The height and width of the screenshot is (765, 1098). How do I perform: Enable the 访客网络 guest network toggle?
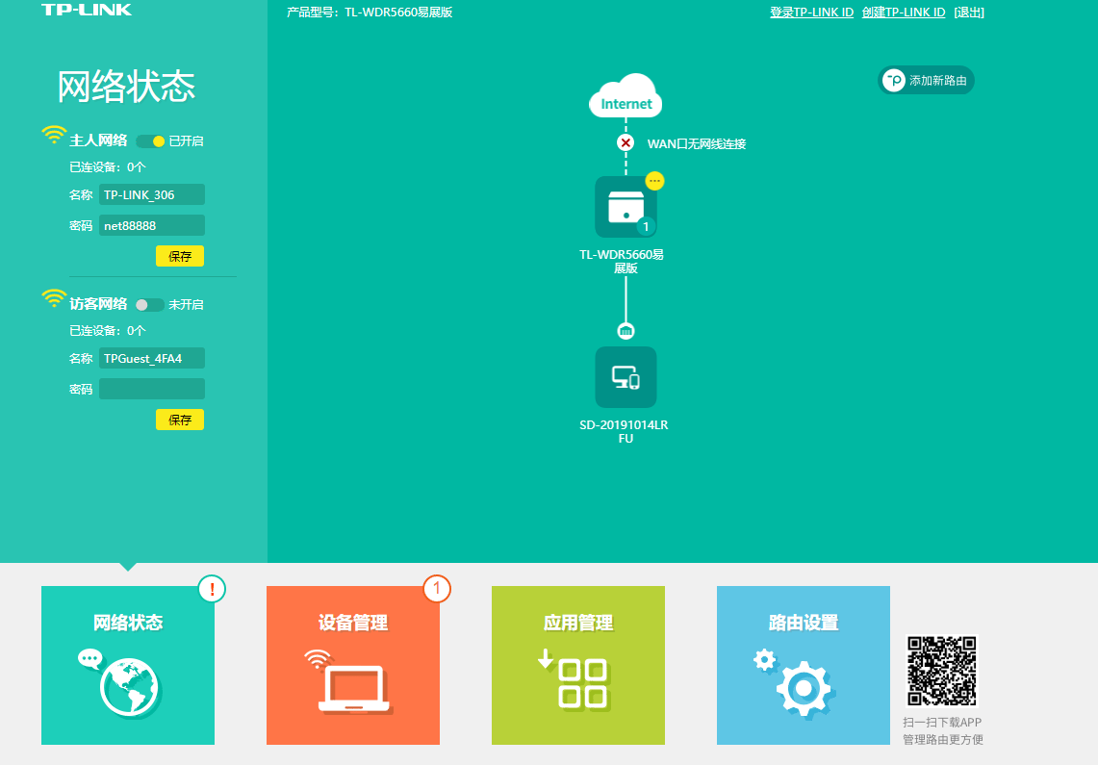click(149, 305)
